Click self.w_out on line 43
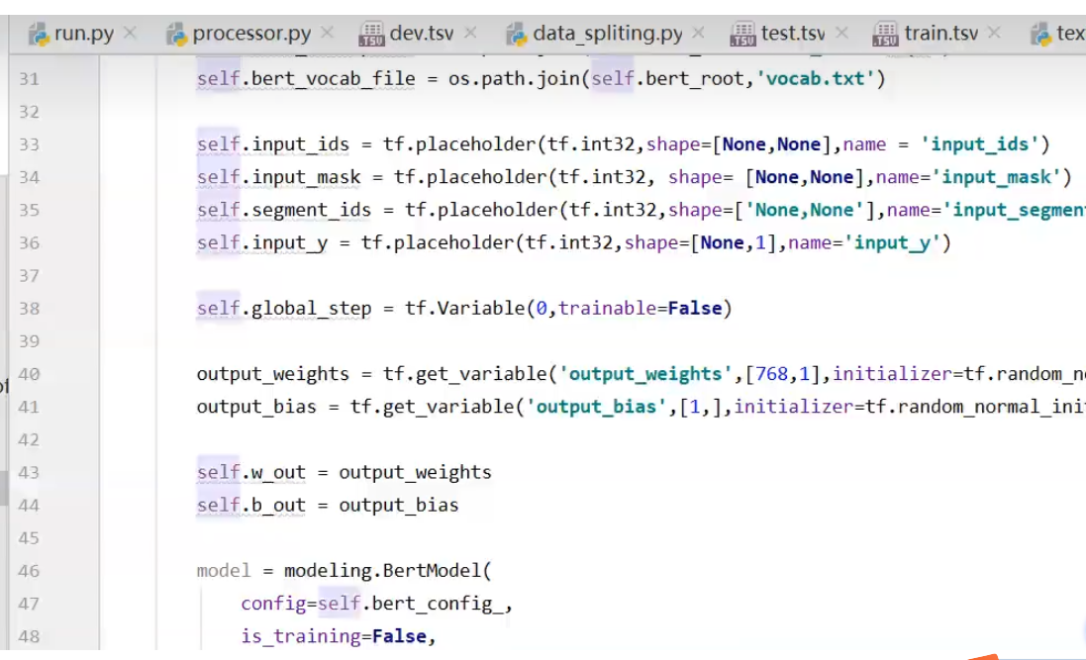 coord(250,472)
